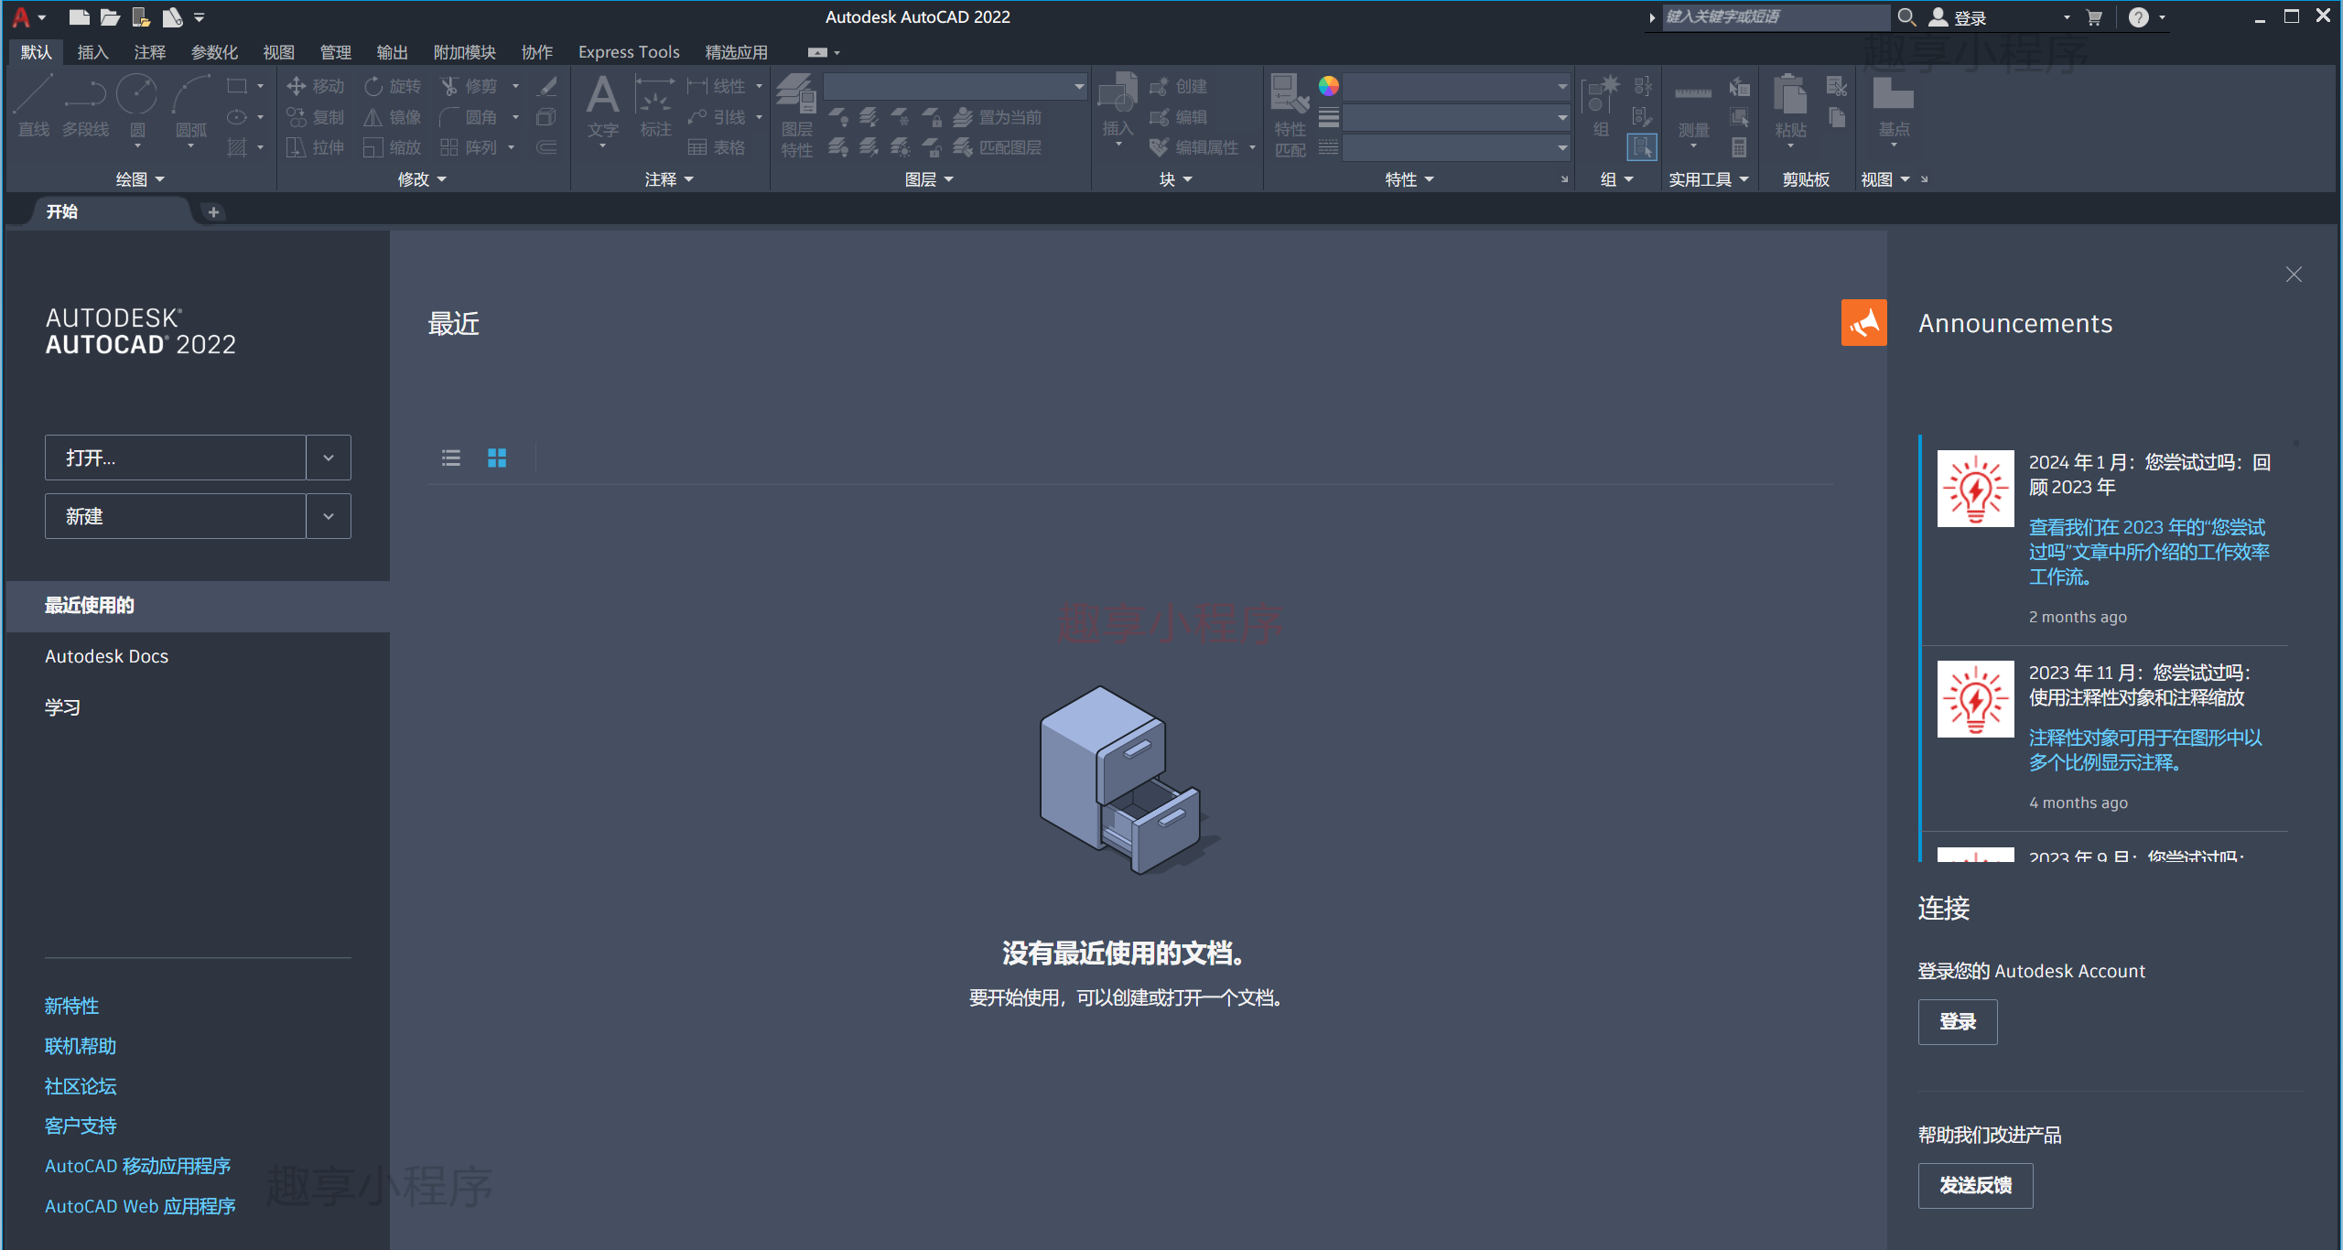Click the 登录 button in panel
This screenshot has height=1250, width=2343.
(1956, 1019)
